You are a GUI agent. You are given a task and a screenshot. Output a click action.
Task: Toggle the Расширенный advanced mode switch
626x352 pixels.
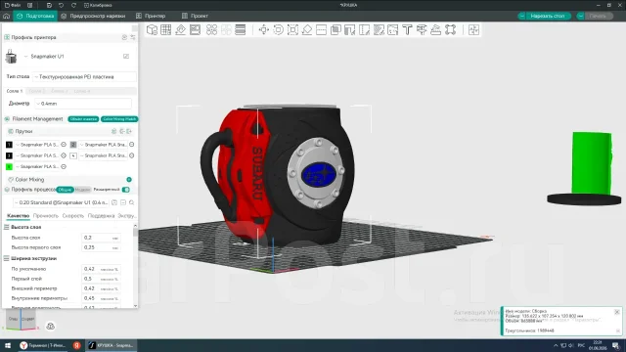click(x=126, y=190)
